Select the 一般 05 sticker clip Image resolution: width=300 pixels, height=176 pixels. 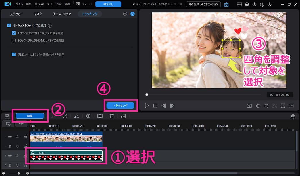[66, 156]
